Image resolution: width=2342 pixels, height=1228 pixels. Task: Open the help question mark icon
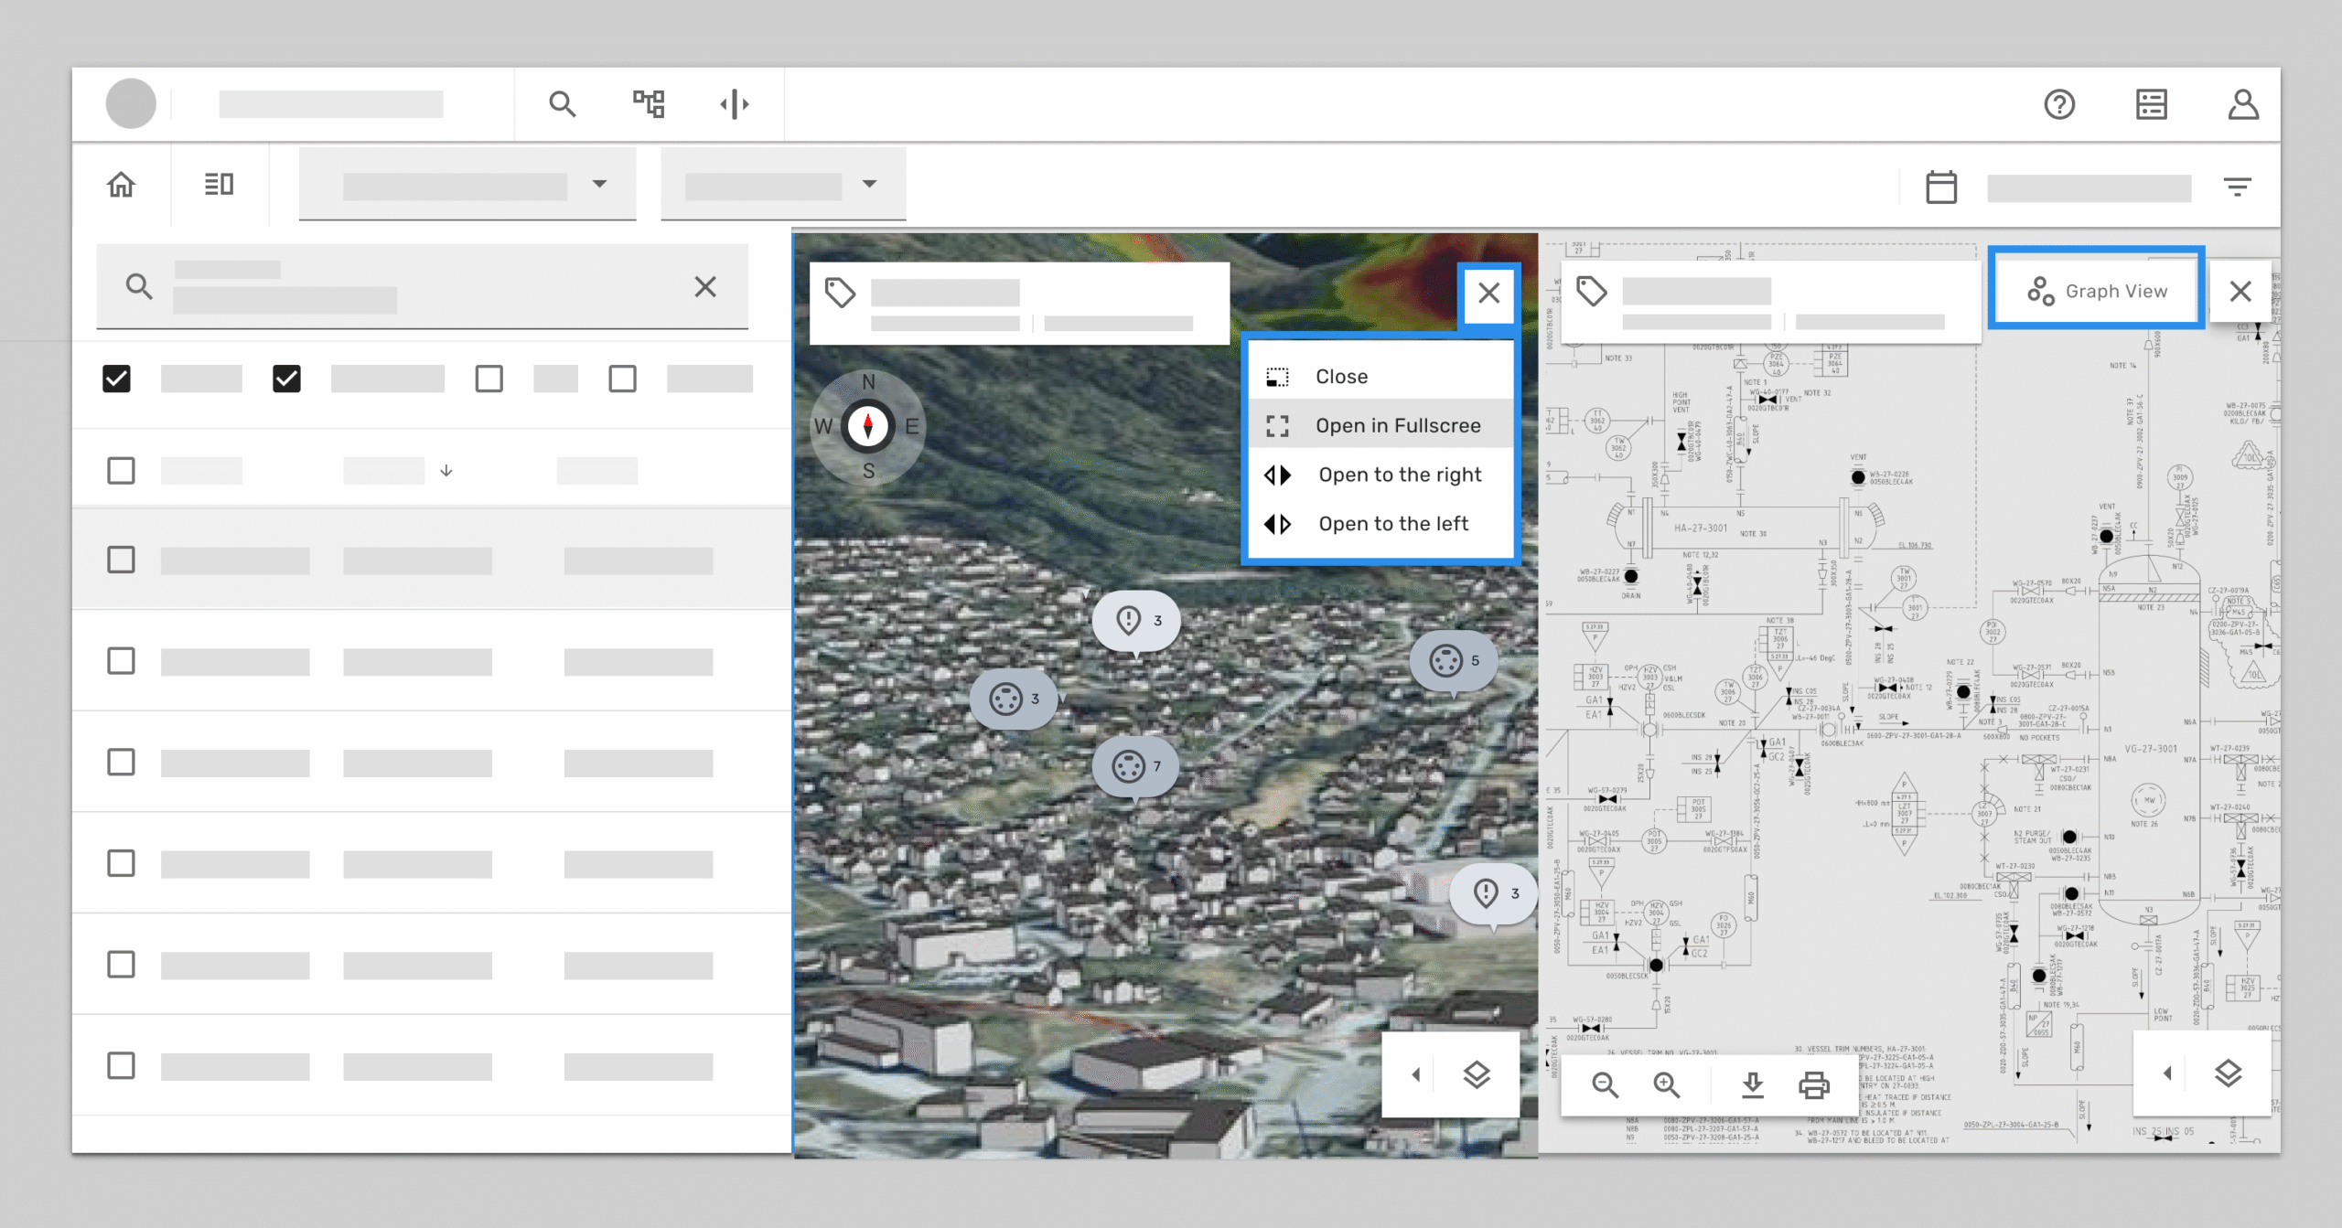[2059, 104]
